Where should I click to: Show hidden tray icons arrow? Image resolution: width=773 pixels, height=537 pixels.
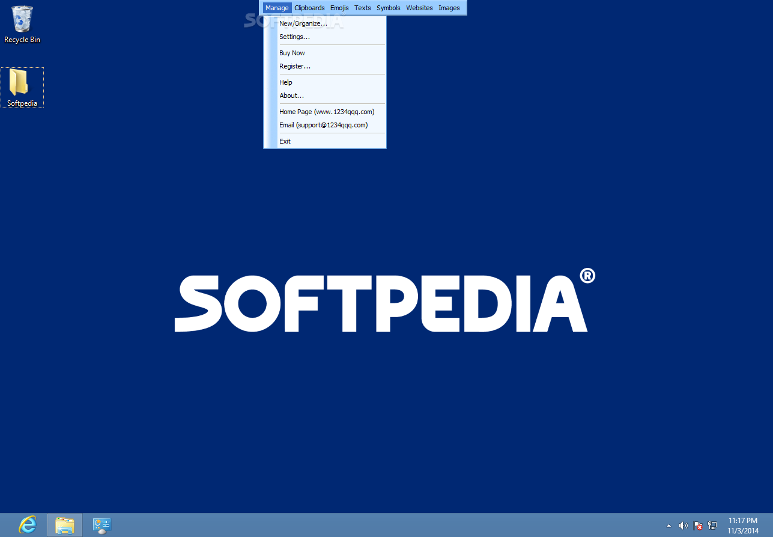point(669,526)
